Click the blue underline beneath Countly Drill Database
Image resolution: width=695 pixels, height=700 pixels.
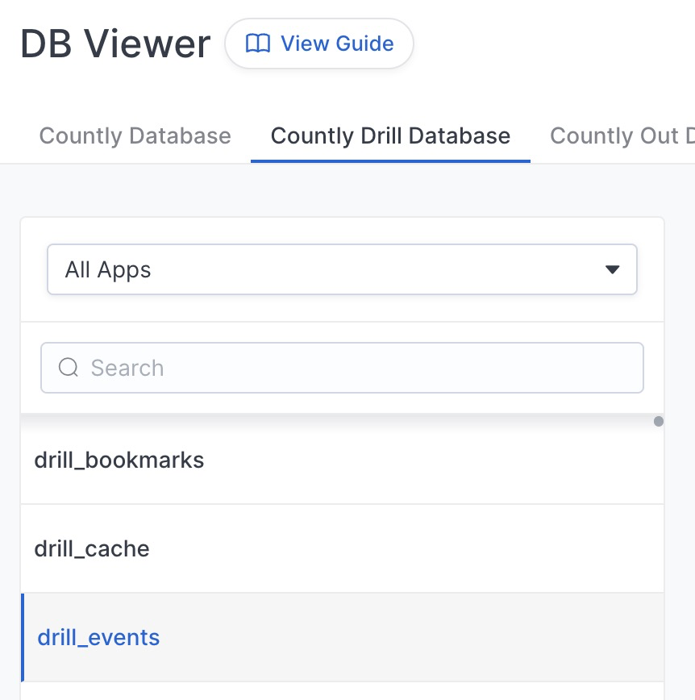(x=390, y=161)
